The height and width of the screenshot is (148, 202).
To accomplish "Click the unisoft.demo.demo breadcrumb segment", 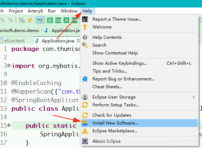I will click(x=19, y=31).
